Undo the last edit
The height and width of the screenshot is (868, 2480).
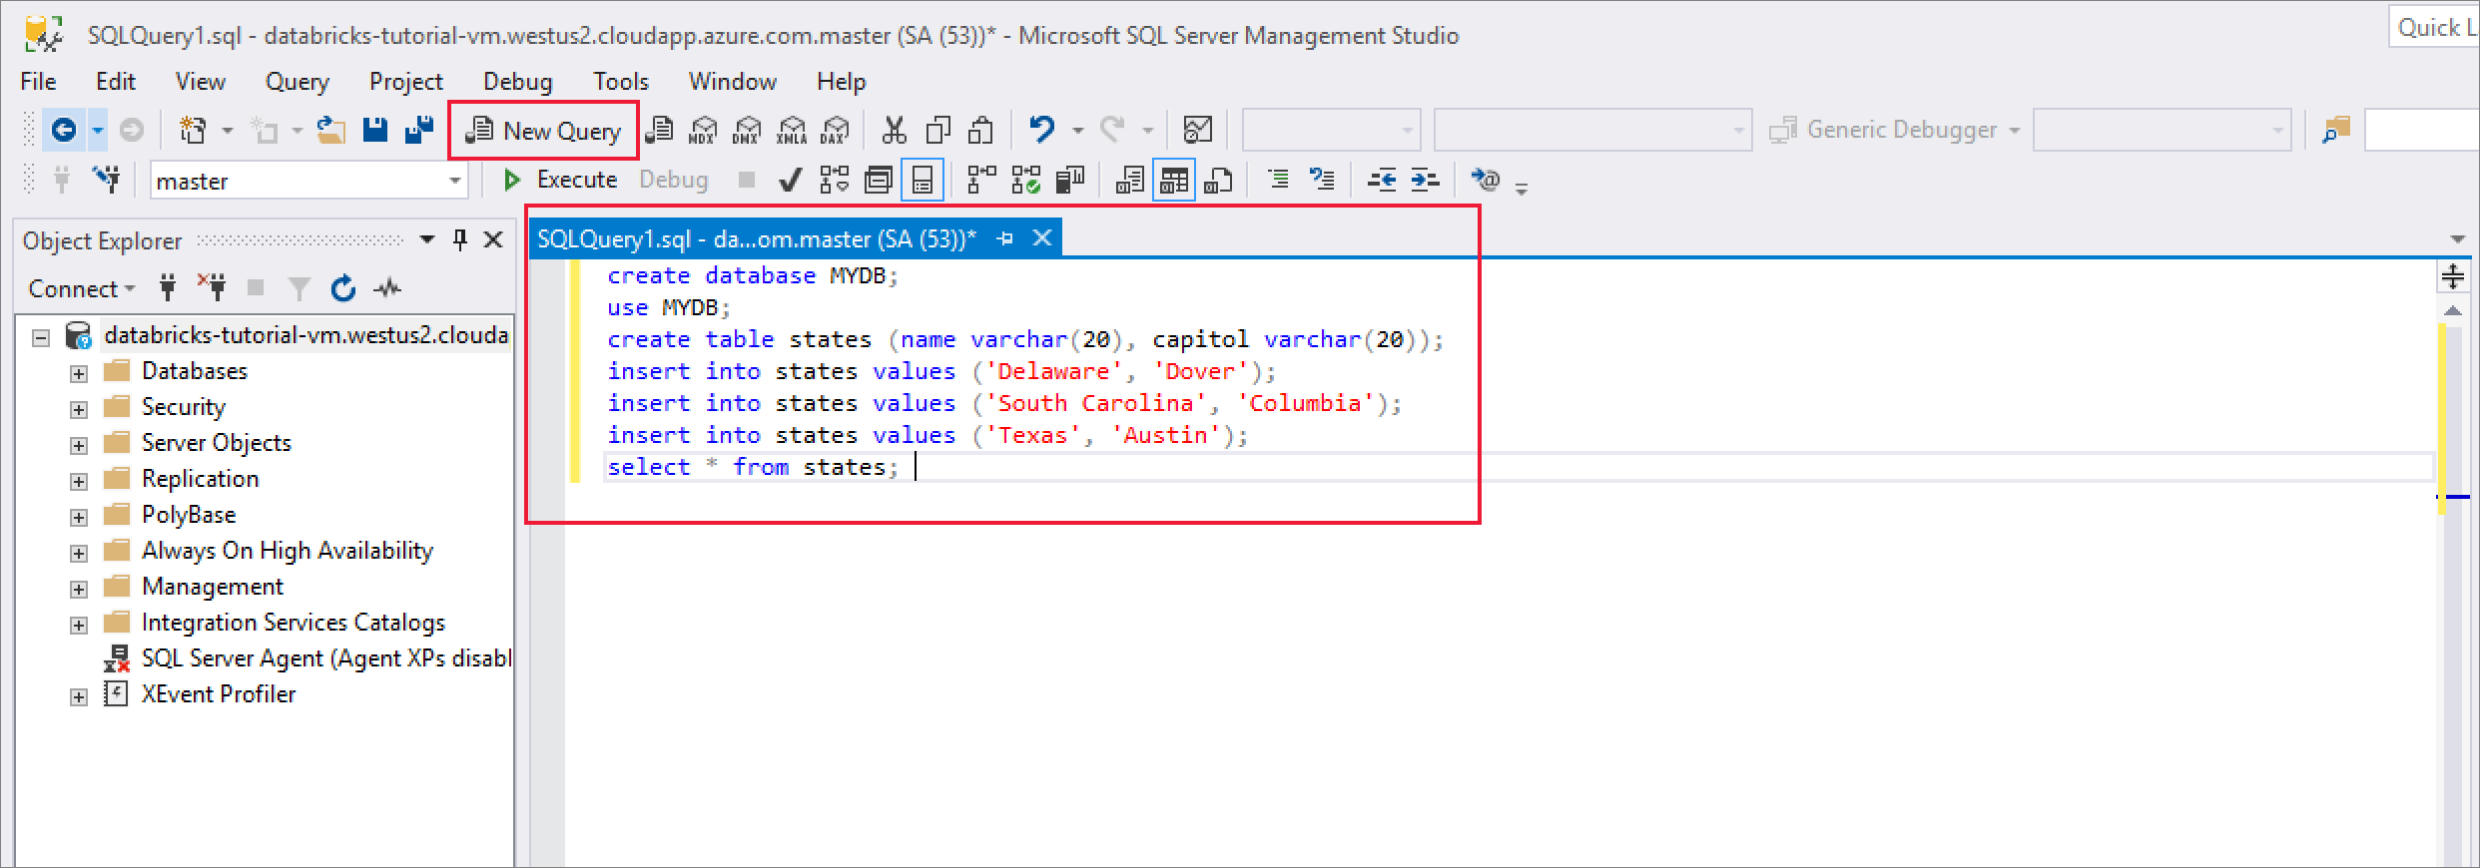click(1041, 130)
